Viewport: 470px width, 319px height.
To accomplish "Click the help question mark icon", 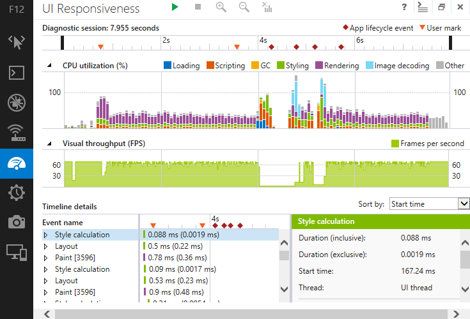I will 404,7.
